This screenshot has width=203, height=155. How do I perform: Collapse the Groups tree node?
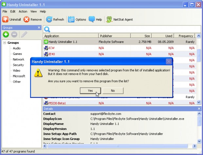[5, 43]
